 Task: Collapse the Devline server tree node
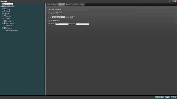(x=1, y=6)
